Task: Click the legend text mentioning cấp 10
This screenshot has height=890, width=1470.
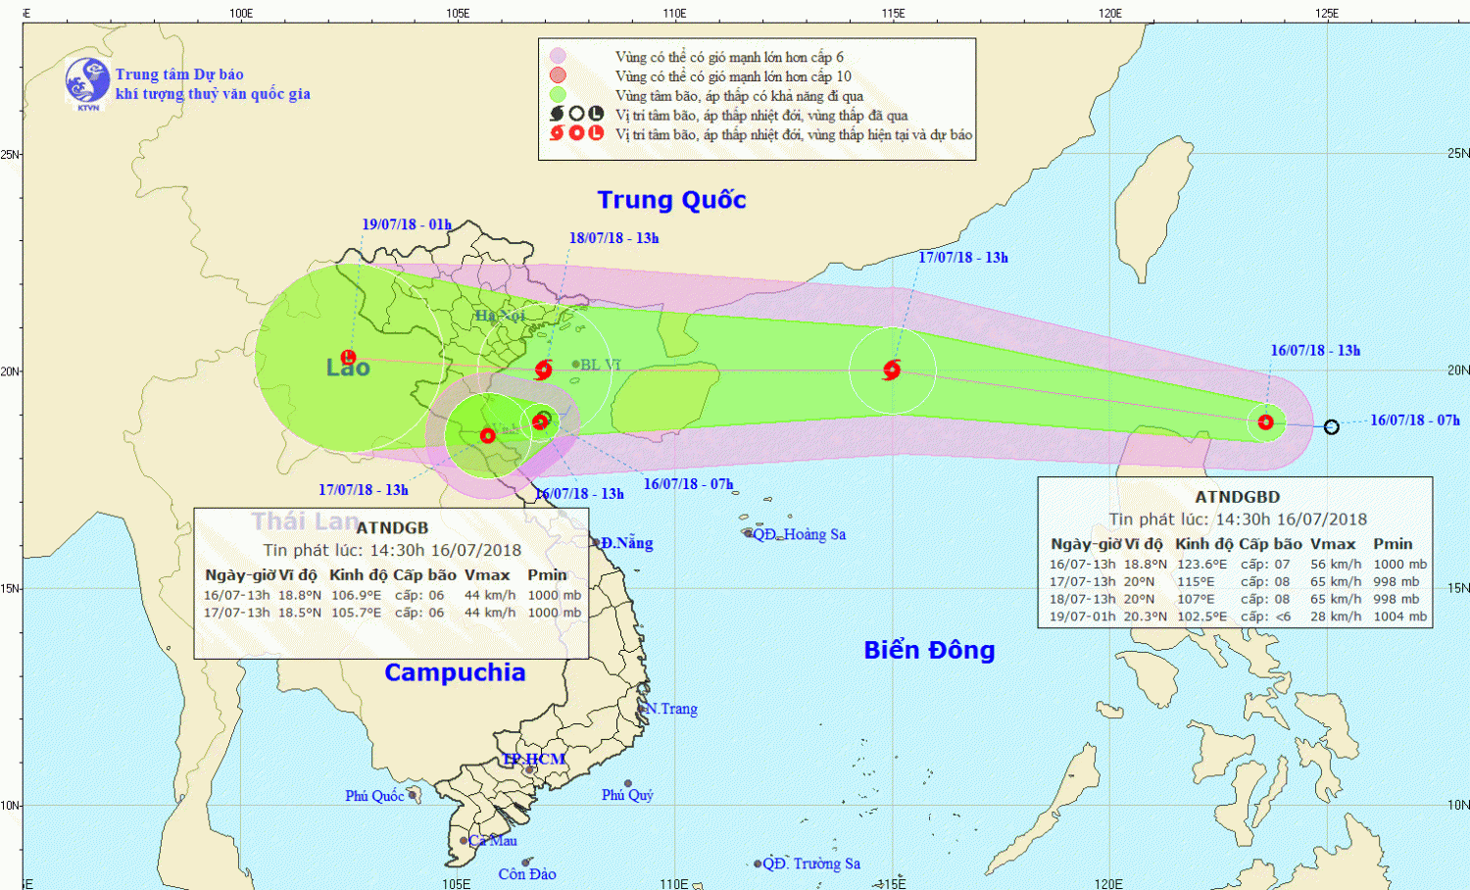Action: [733, 76]
